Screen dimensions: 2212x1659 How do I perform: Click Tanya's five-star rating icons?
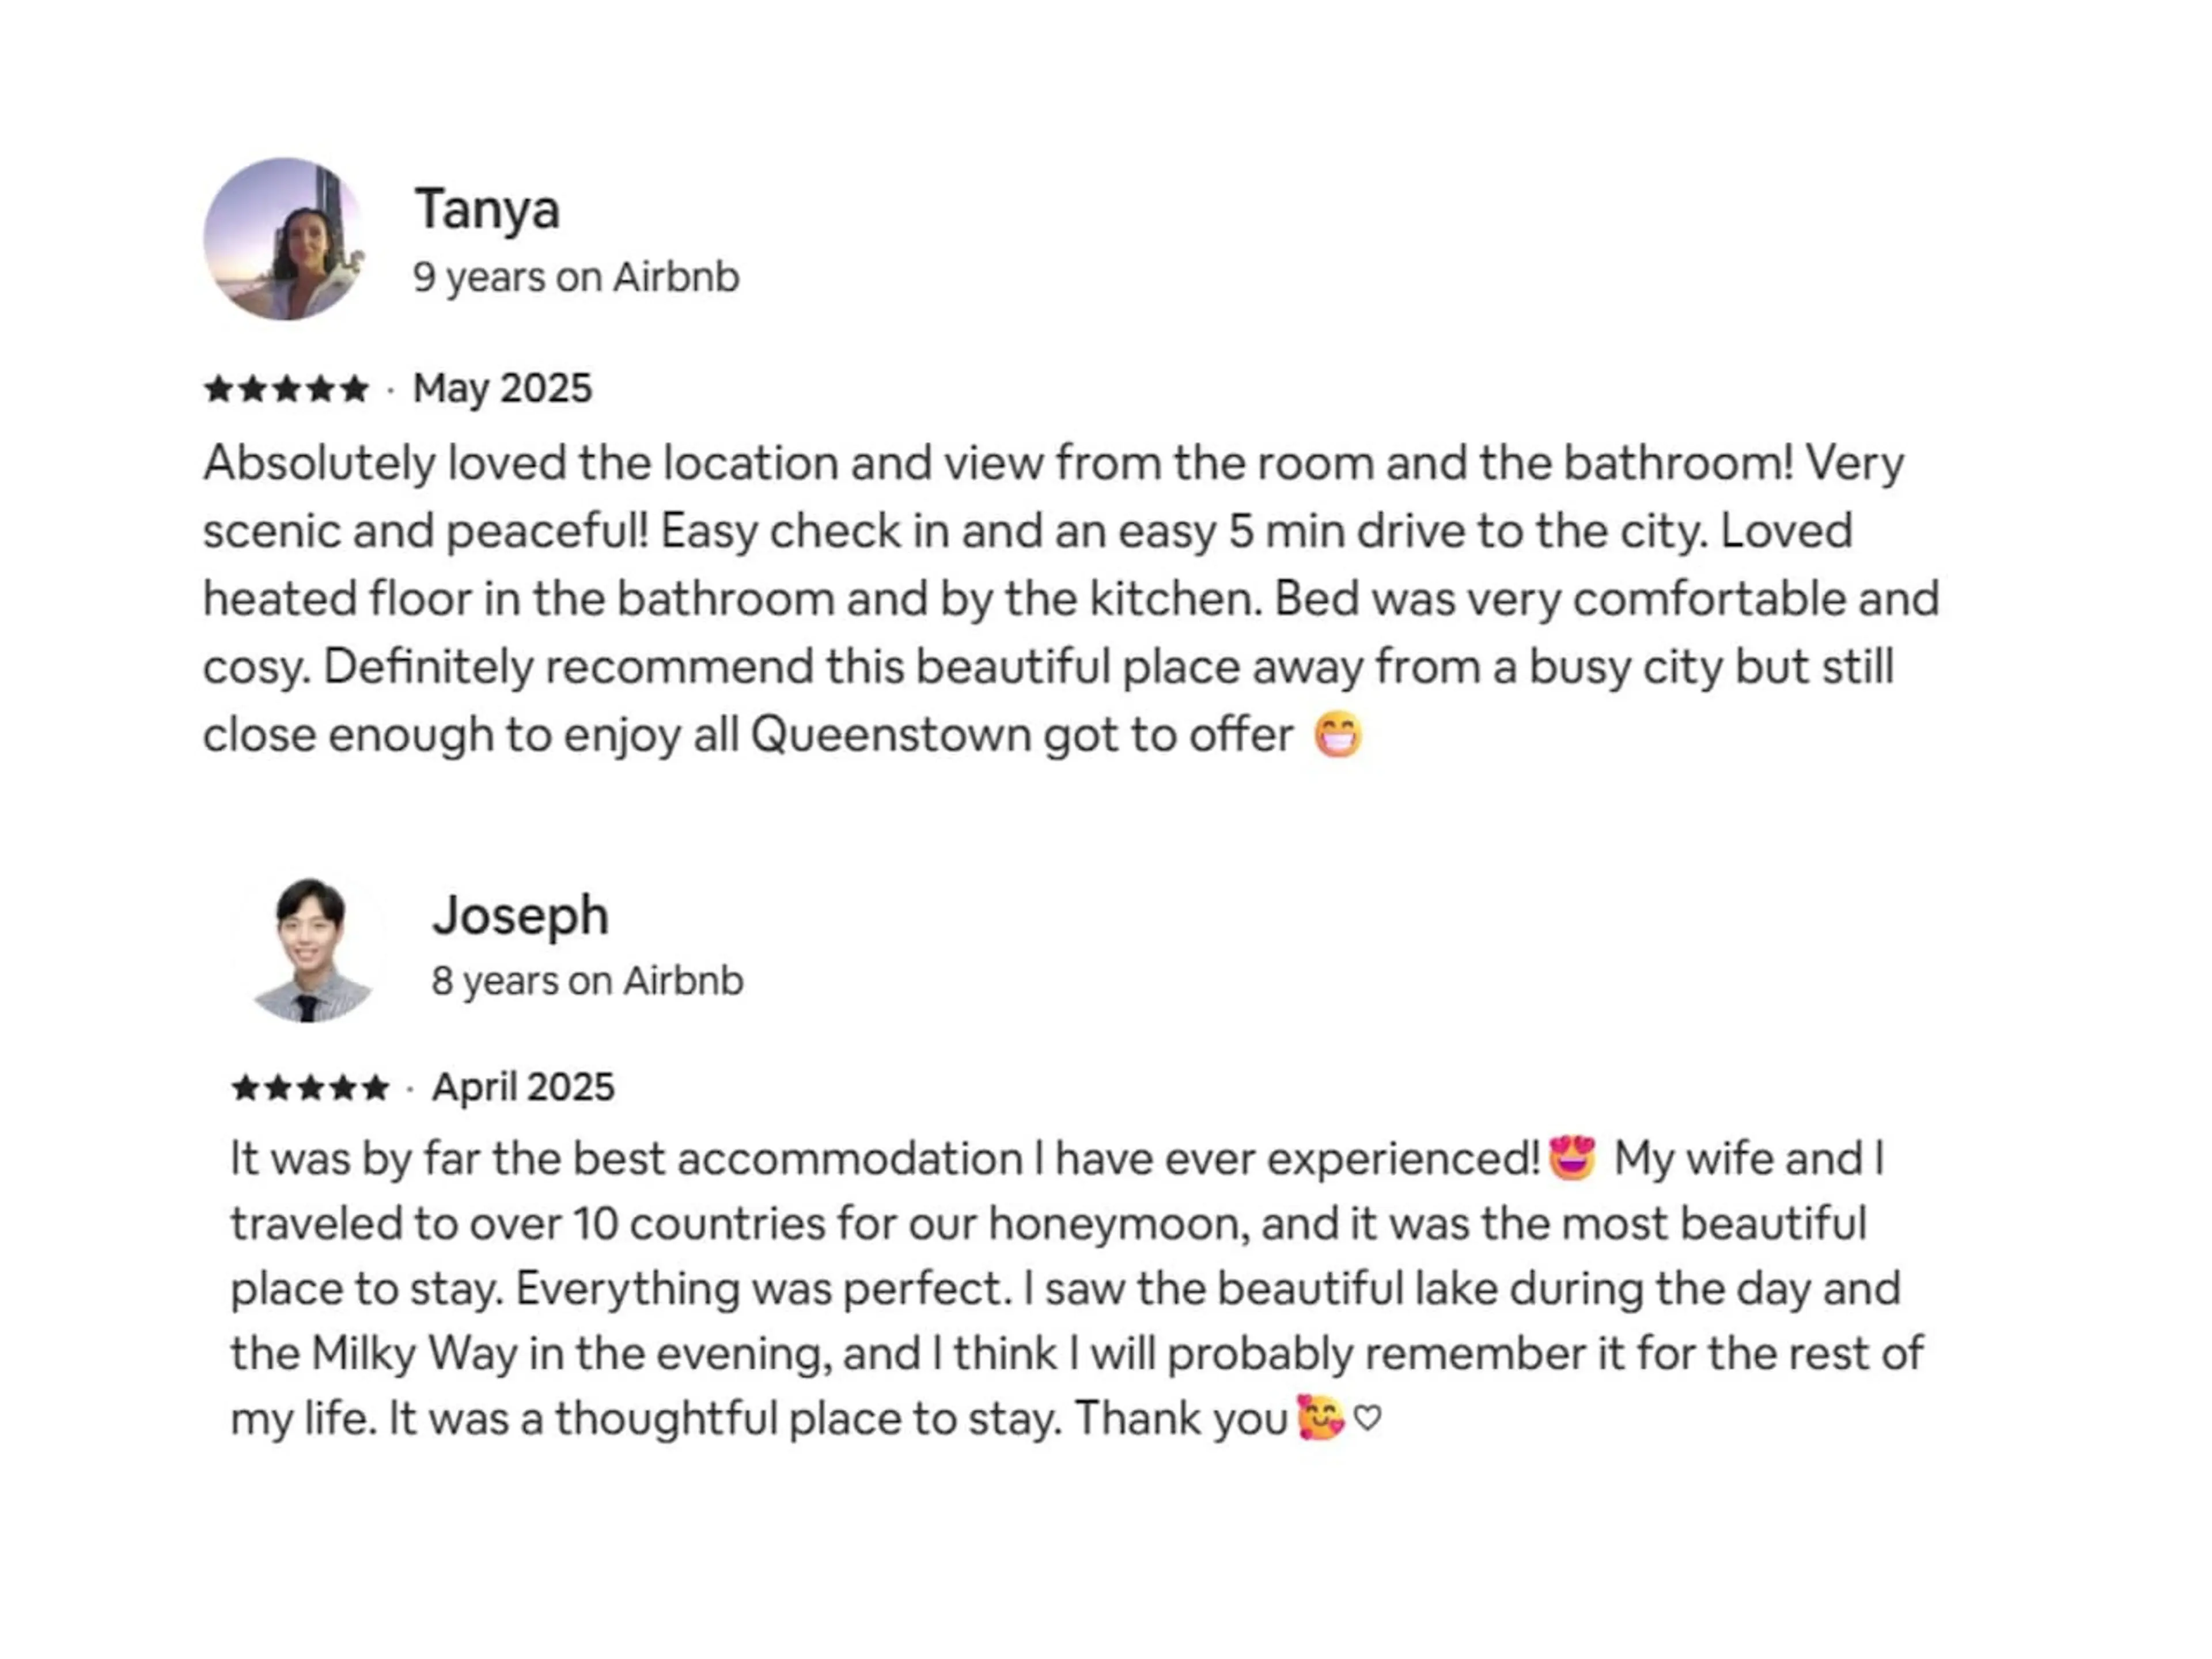tap(286, 388)
